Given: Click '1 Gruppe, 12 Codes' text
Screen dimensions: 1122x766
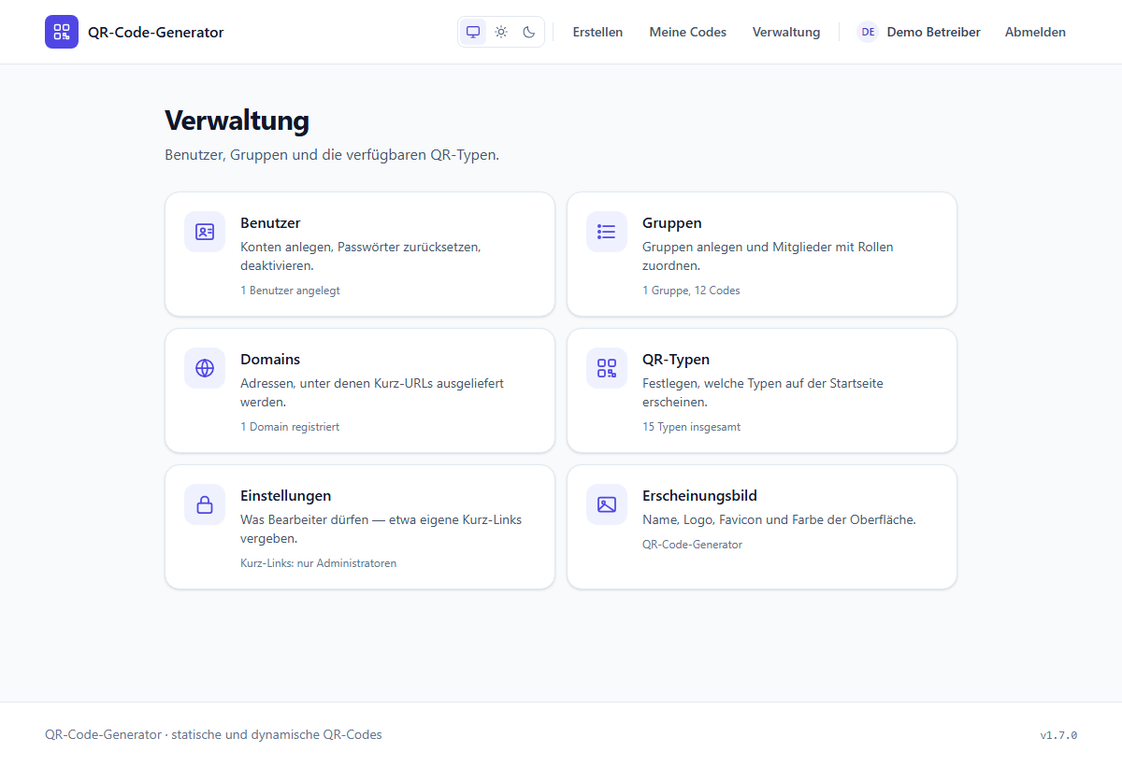Looking at the screenshot, I should tap(691, 291).
